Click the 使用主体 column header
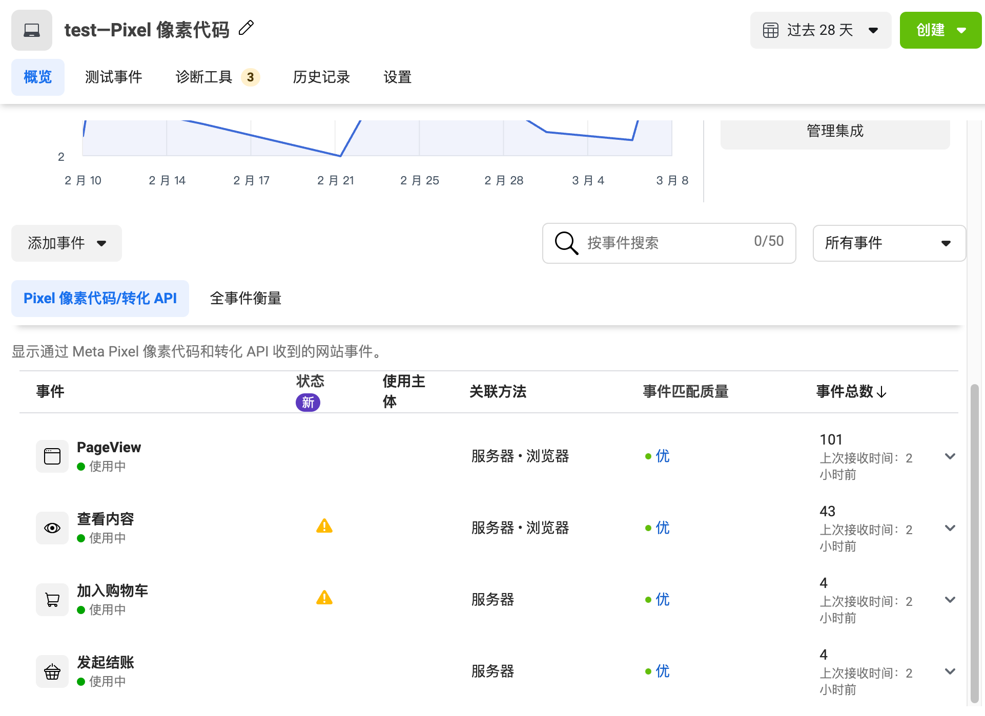 coord(404,392)
